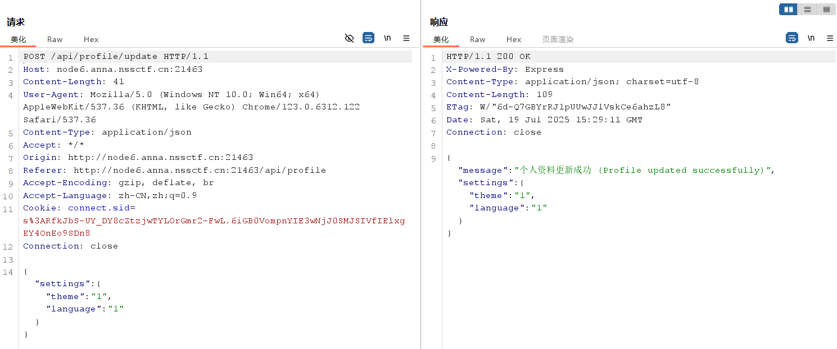The width and height of the screenshot is (837, 349).
Task: Click the POST /api/profile/update request line
Action: (116, 57)
